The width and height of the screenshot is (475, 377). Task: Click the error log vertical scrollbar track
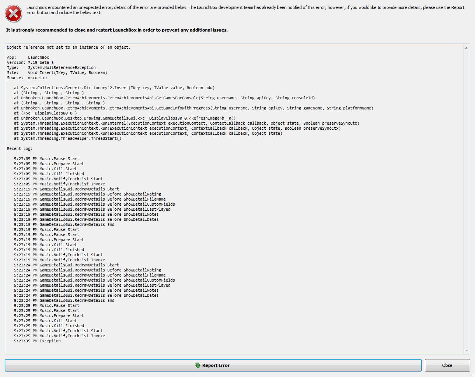(x=467, y=199)
